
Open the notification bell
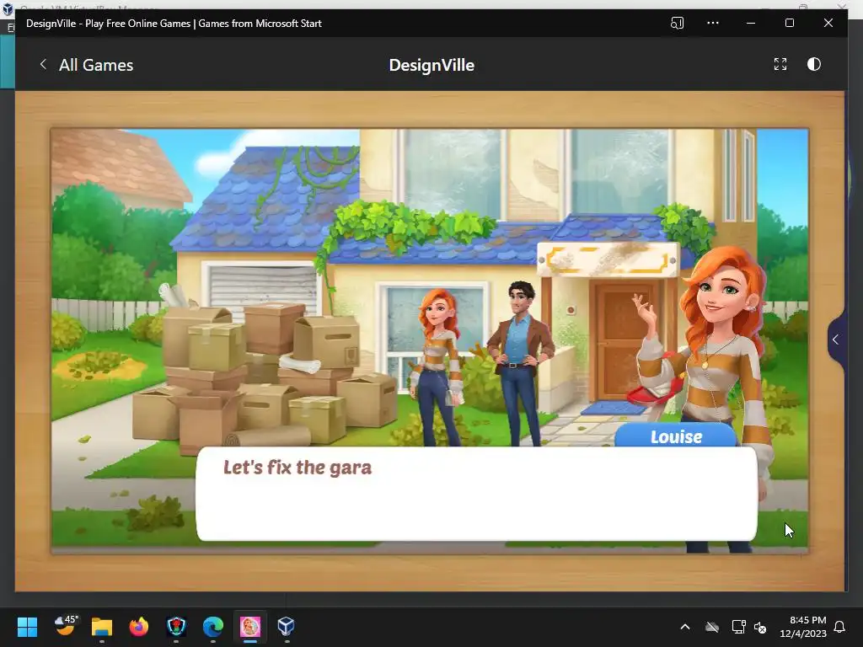click(x=839, y=627)
